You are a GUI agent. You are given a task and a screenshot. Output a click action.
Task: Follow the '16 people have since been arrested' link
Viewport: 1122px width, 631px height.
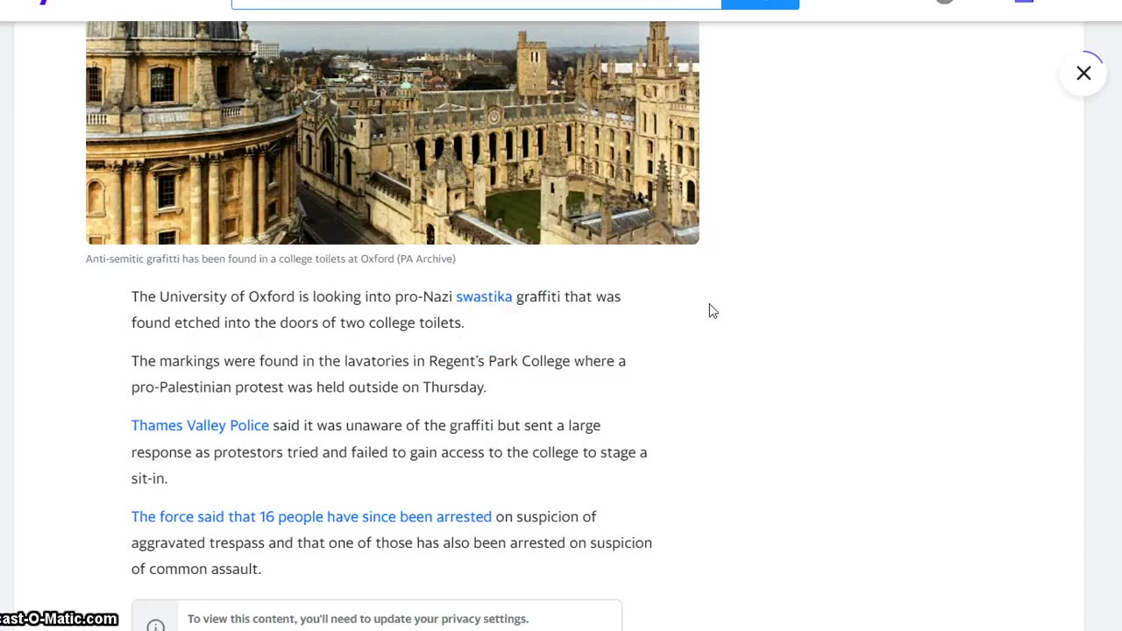[311, 516]
